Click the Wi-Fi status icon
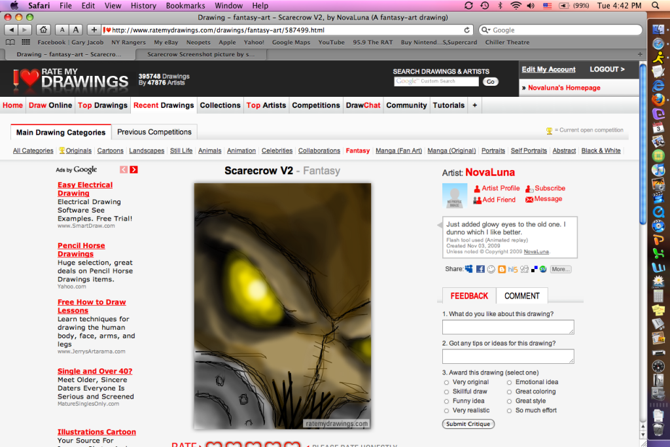The height and width of the screenshot is (447, 670). [516, 5]
